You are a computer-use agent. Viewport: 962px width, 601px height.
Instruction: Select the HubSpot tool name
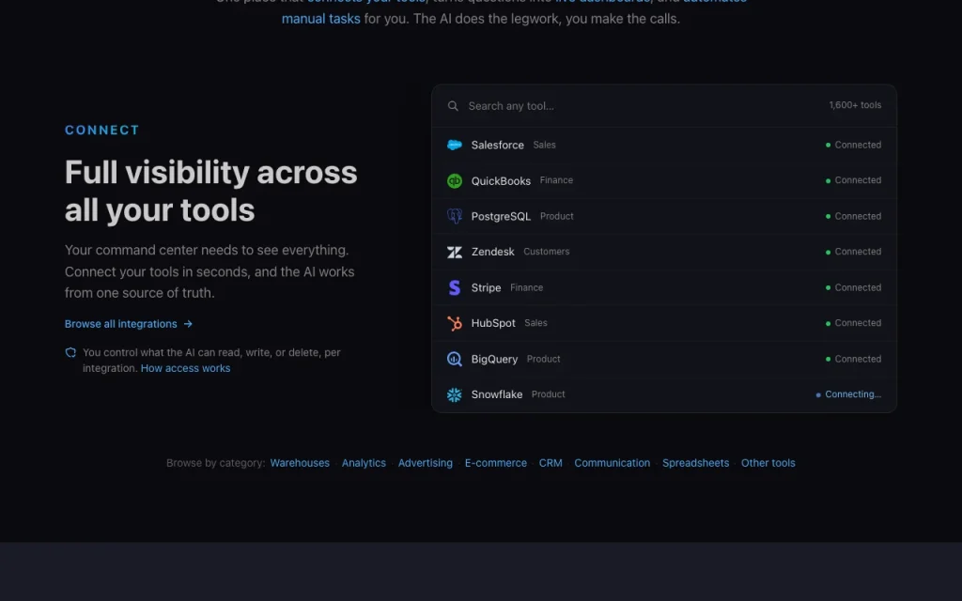coord(493,323)
